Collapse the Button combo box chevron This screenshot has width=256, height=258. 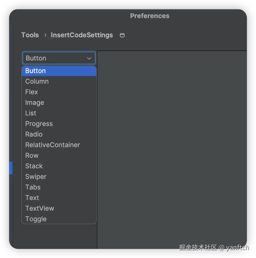click(x=89, y=58)
